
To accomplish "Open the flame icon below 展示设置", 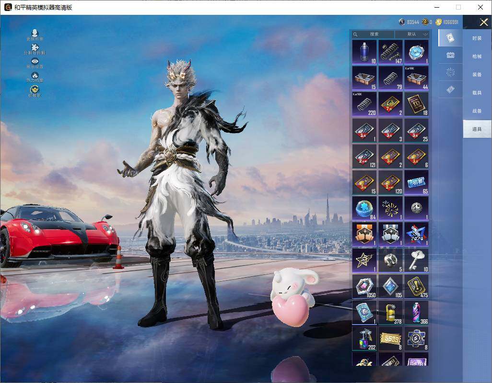I will [x=35, y=77].
